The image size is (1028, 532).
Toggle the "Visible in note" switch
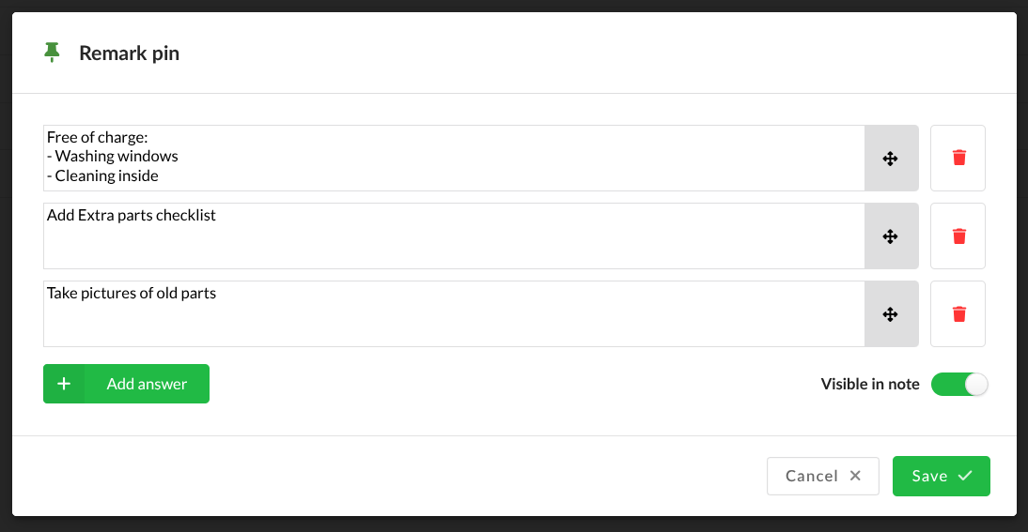pos(959,384)
